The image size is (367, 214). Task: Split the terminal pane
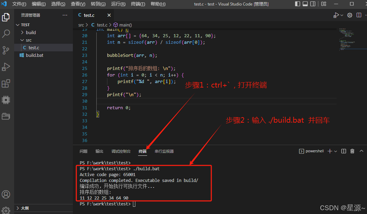click(x=344, y=151)
